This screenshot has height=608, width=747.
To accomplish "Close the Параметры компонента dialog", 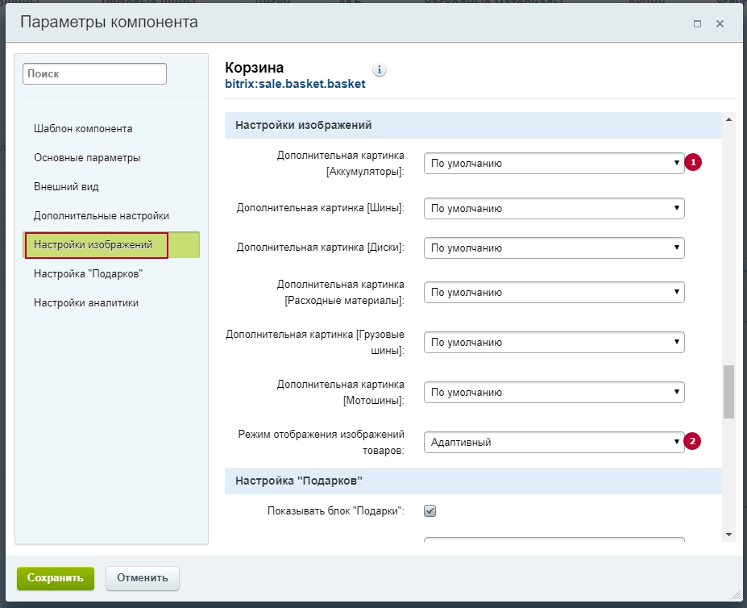I will pyautogui.click(x=720, y=23).
